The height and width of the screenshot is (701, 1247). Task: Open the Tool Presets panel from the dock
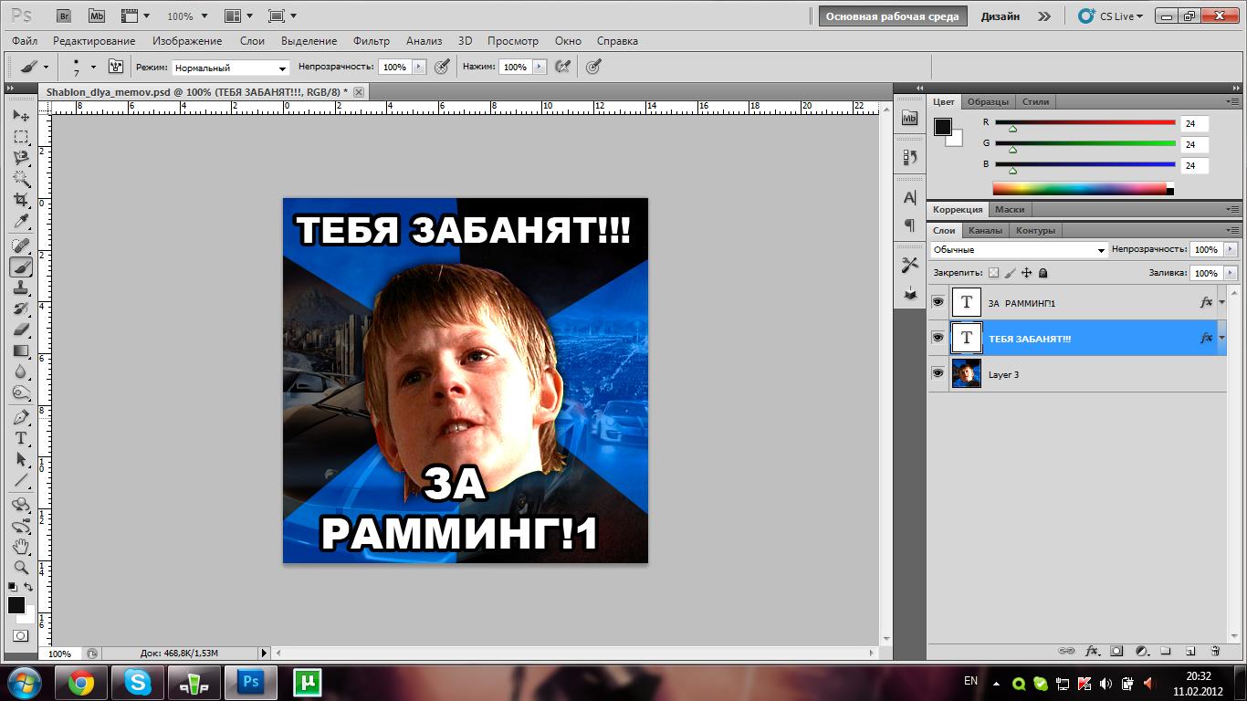pos(909,265)
